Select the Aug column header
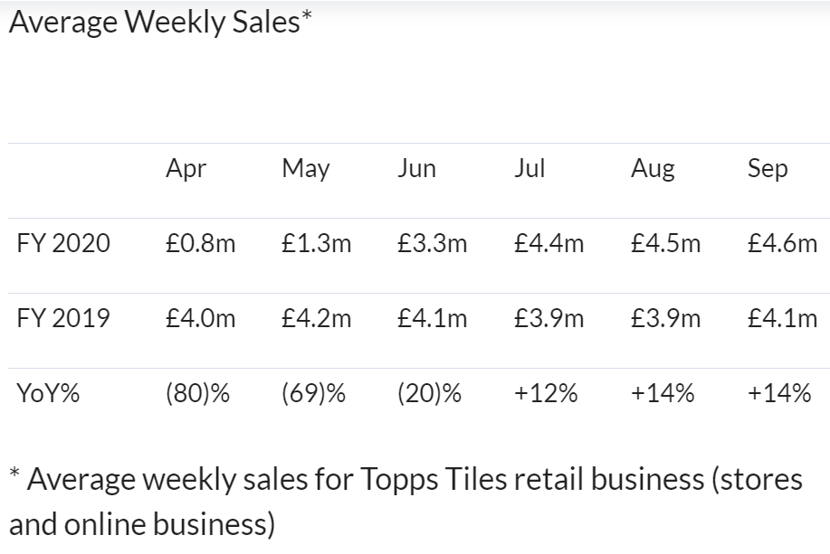The width and height of the screenshot is (830, 554). coord(653,169)
